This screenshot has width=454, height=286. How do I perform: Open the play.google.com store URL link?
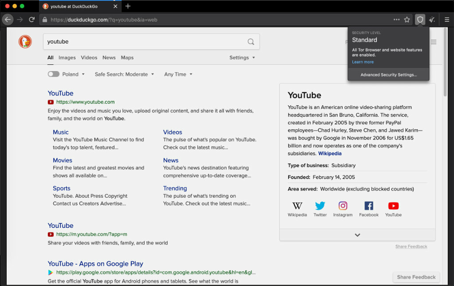tap(156, 272)
